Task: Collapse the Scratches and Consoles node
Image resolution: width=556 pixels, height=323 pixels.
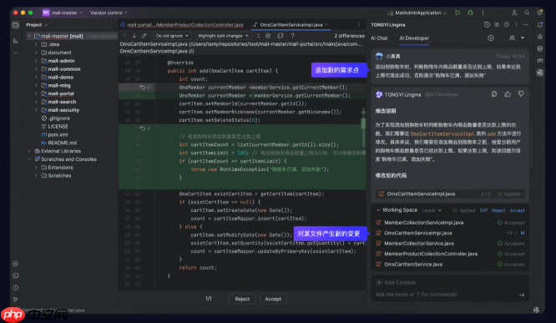Action: [29, 159]
